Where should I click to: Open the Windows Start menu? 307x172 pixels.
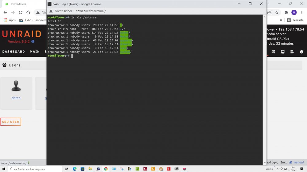(4, 169)
